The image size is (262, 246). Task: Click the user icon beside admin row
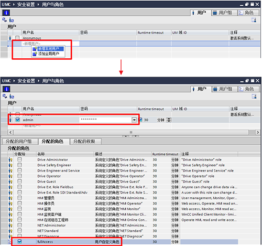pos(10,120)
